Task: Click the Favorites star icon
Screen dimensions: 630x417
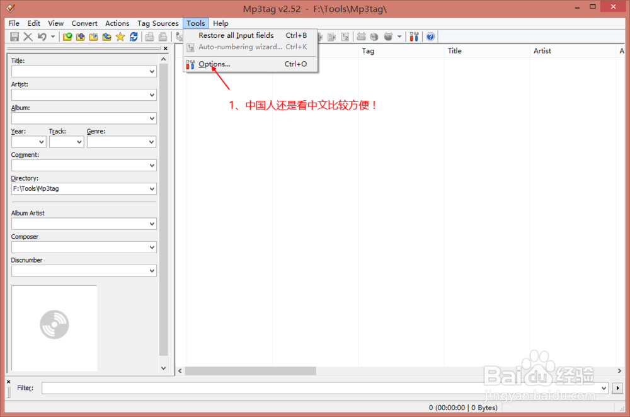Action: [120, 37]
